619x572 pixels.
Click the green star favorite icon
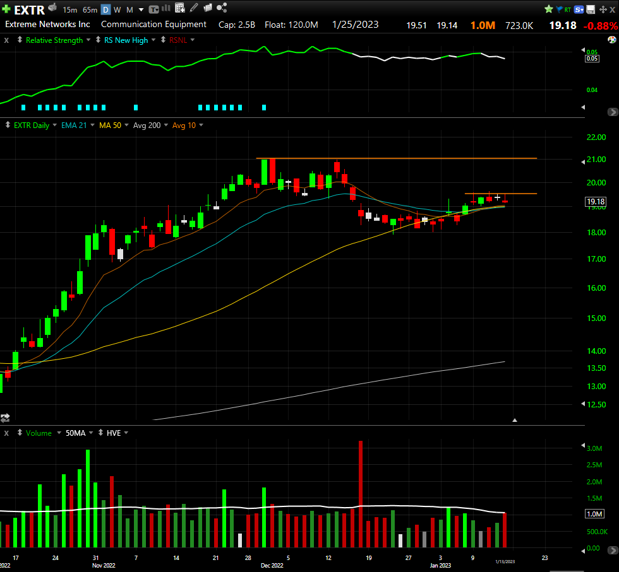pyautogui.click(x=549, y=9)
